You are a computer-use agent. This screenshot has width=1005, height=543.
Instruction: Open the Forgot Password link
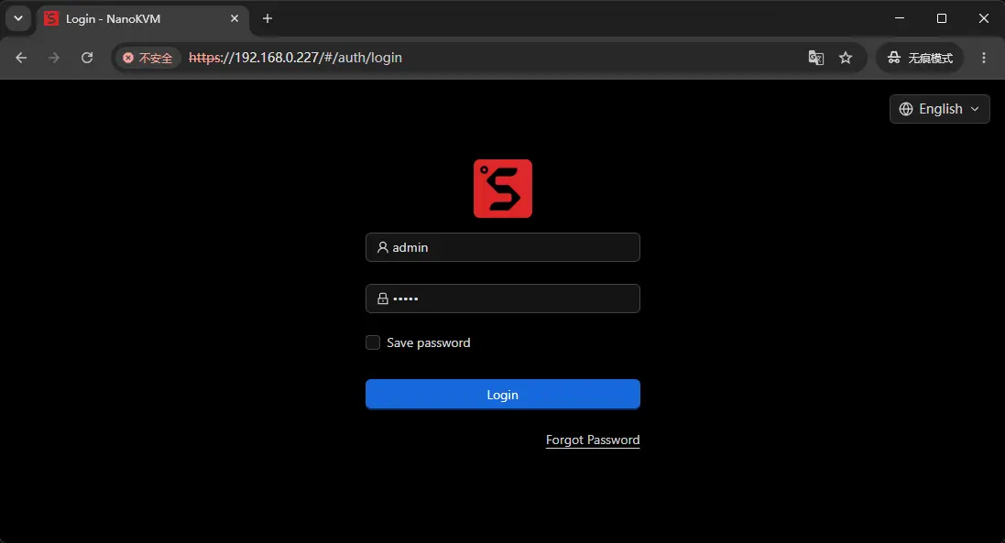point(592,440)
